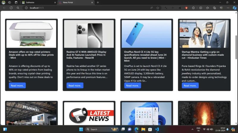Screen dimensions: 238x133
Task: Click the page vertical scrollbar thumb
Action: tap(236, 47)
